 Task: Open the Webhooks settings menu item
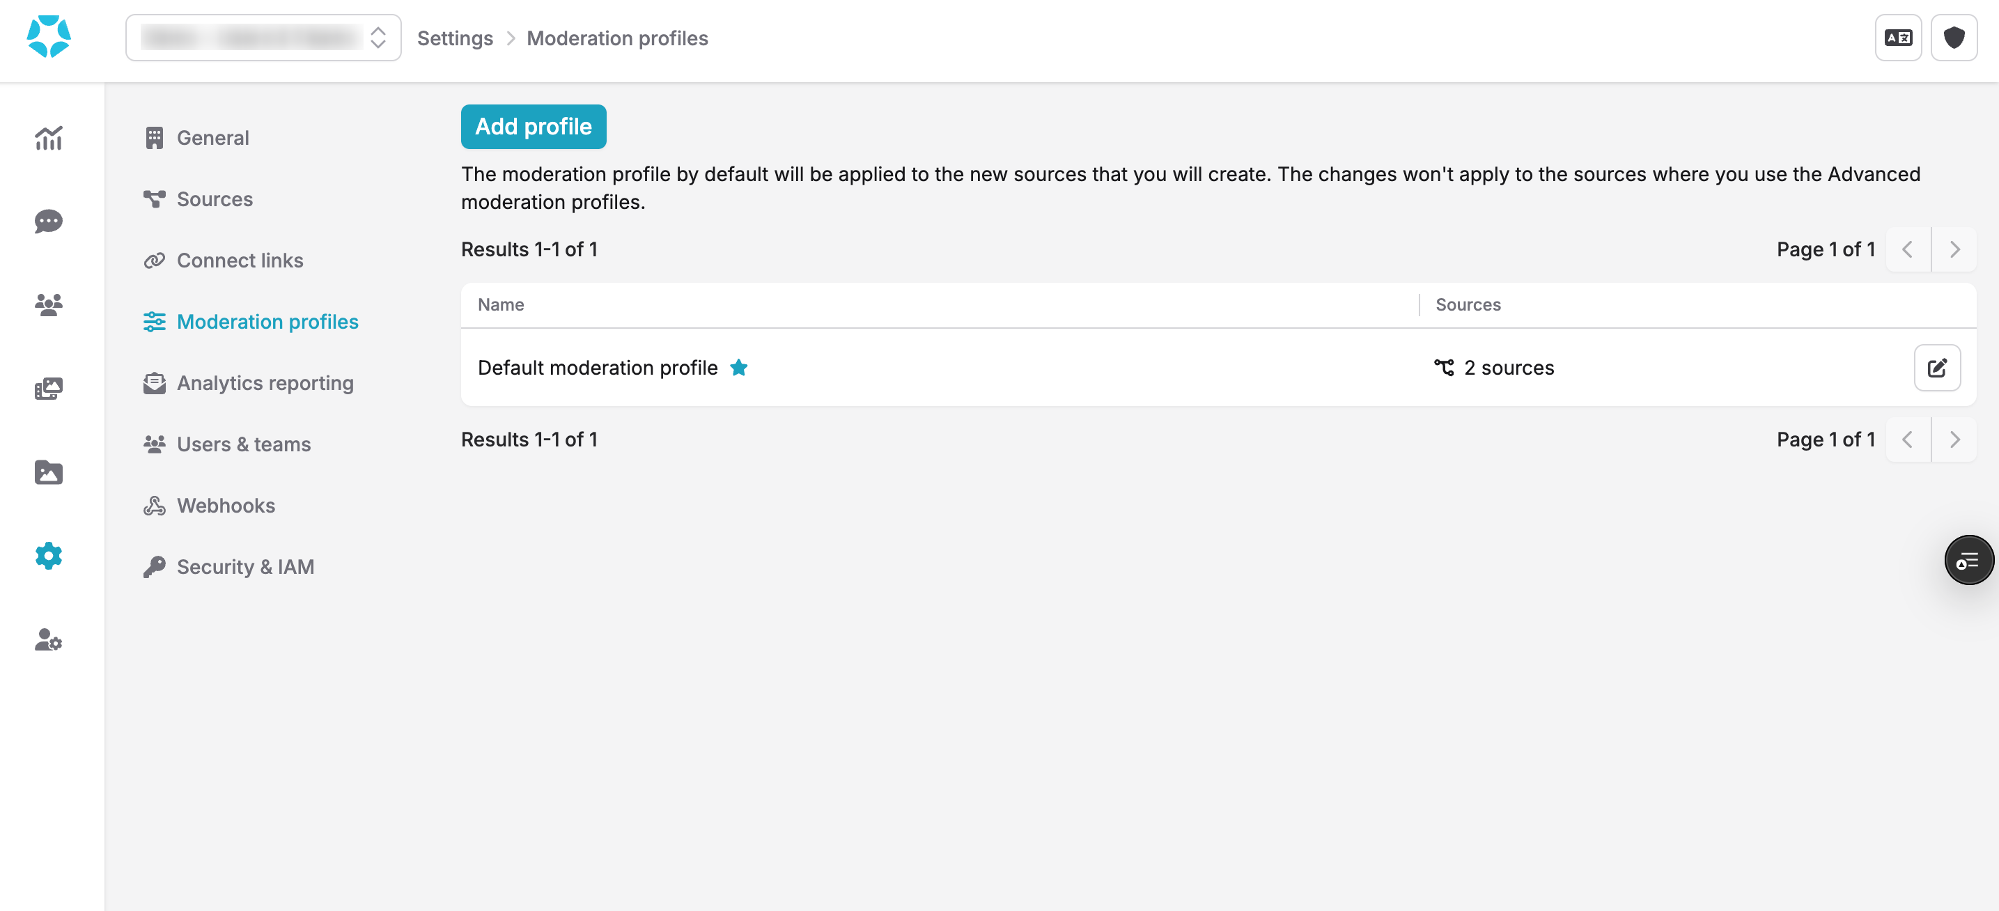coord(225,505)
